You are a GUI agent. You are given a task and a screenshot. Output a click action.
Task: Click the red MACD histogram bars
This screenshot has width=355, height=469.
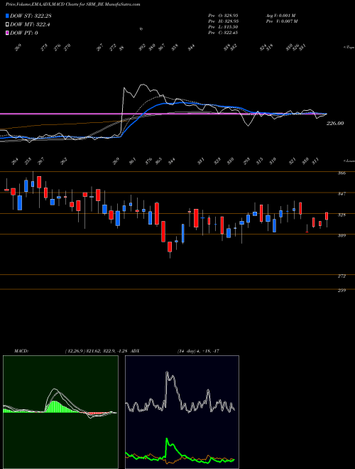(x=95, y=414)
